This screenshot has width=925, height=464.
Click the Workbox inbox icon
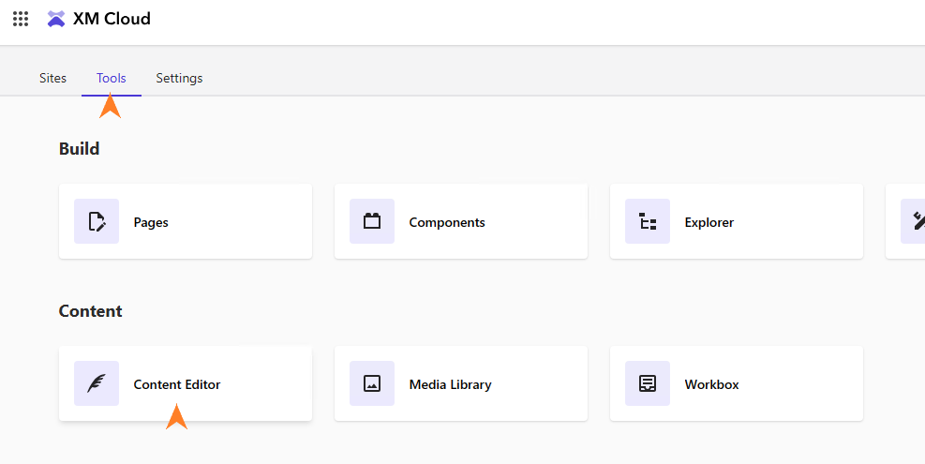tap(648, 383)
